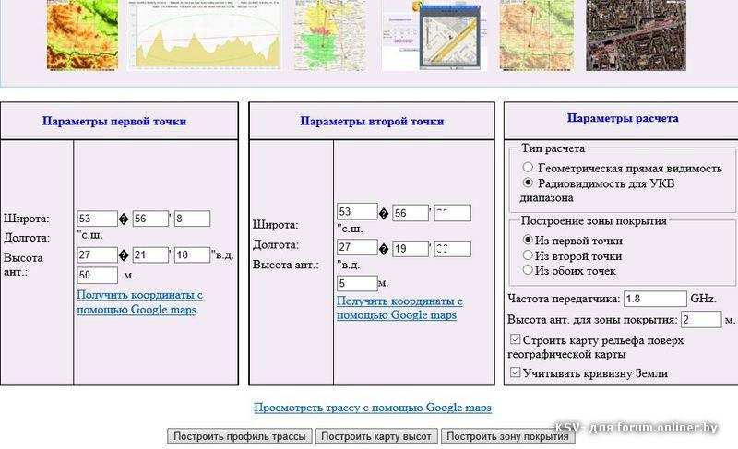Open "Просмотреть трассу с помощью Google maps" link
Viewport: 738px width, 449px height.
(373, 408)
